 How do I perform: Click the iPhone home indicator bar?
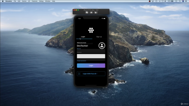click(91, 85)
